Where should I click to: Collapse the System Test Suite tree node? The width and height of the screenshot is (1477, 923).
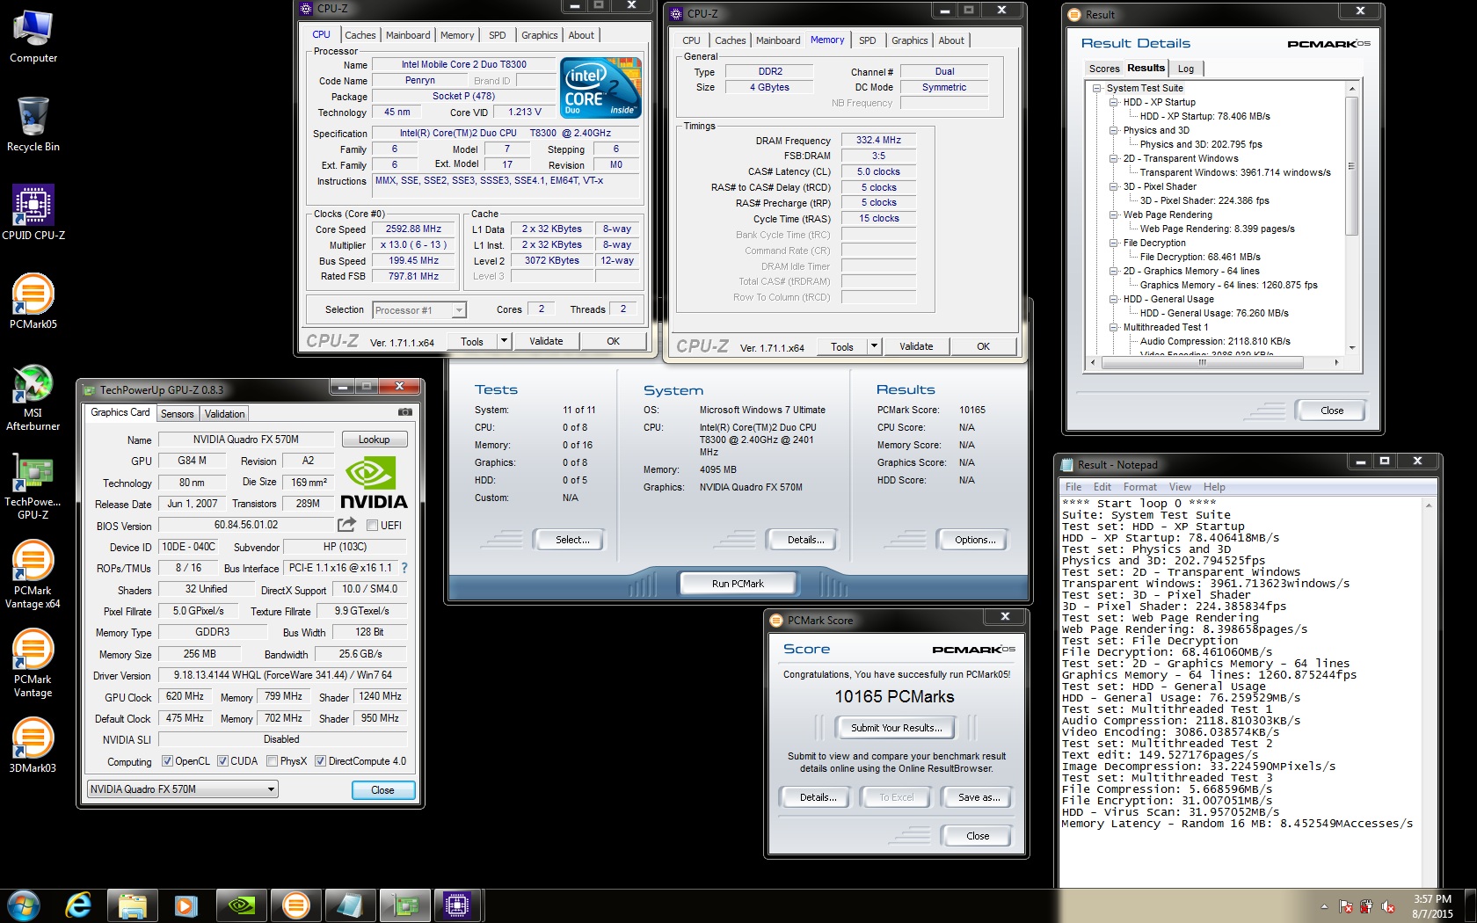[x=1097, y=88]
